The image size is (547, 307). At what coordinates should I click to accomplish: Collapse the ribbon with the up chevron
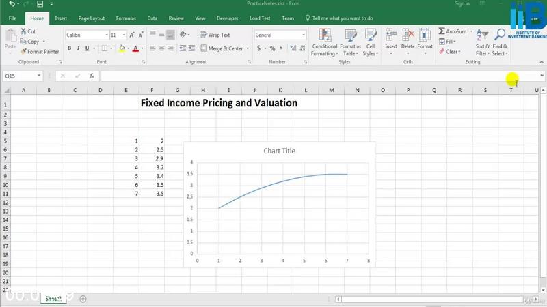542,62
